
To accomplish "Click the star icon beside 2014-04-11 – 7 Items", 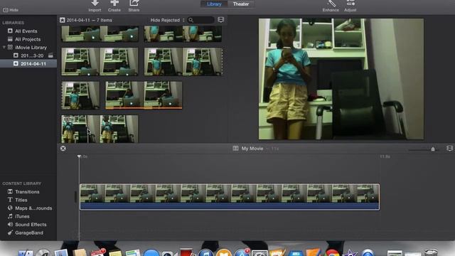I will [x=63, y=20].
